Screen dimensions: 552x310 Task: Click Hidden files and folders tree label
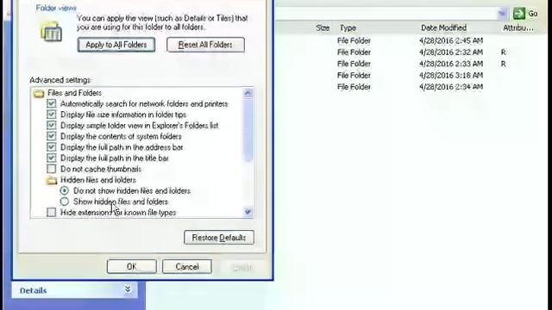(x=98, y=180)
